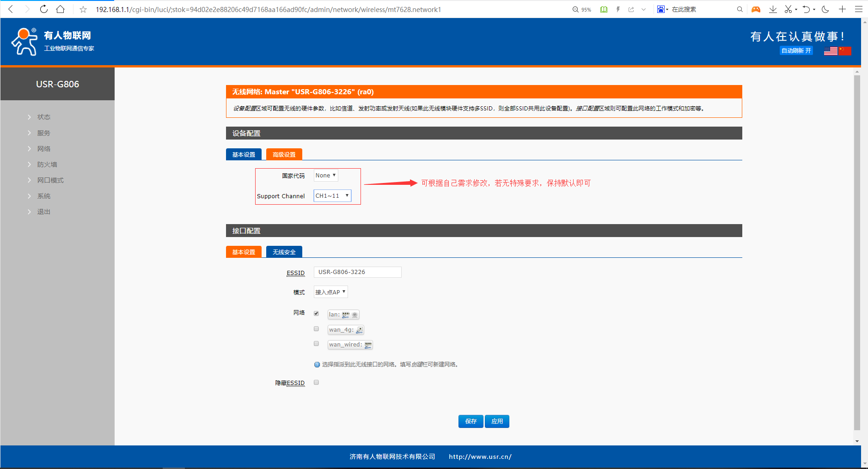
Task: Switch language with Chinese flag icon
Action: 845,51
